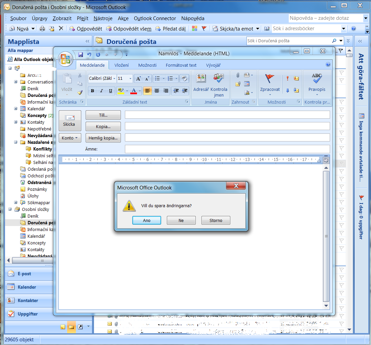Click the Office button orb
Viewport: 371px width, 345px height.
click(65, 59)
